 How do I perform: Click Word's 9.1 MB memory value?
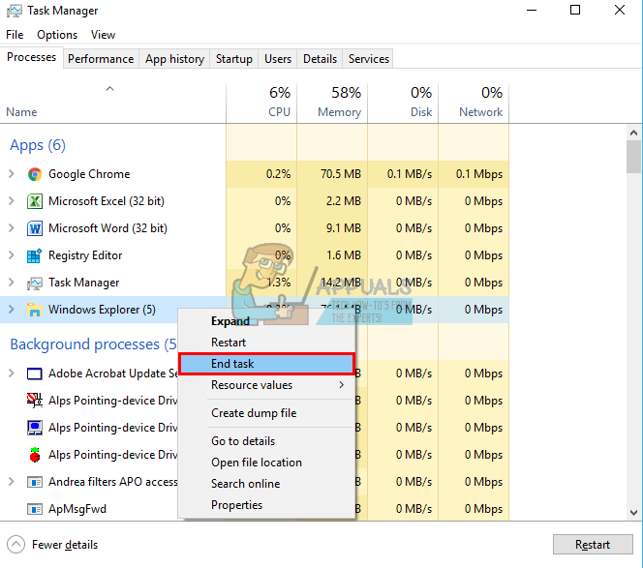344,228
